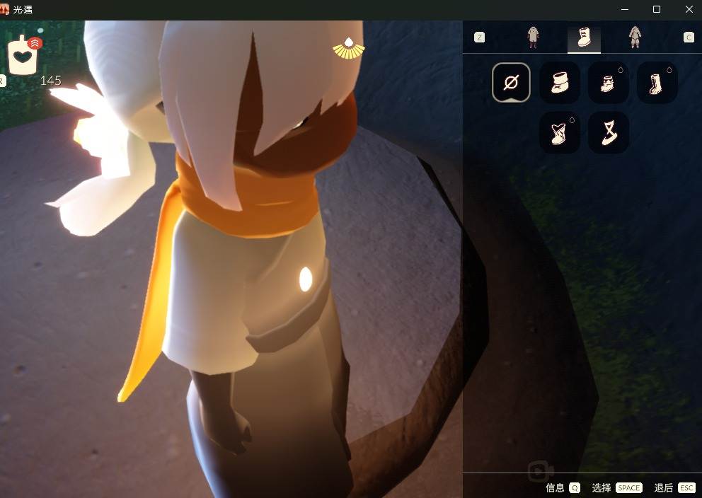Viewport: 702px width, 498px height.
Task: Click the 退后 ESC back button
Action: [x=674, y=487]
